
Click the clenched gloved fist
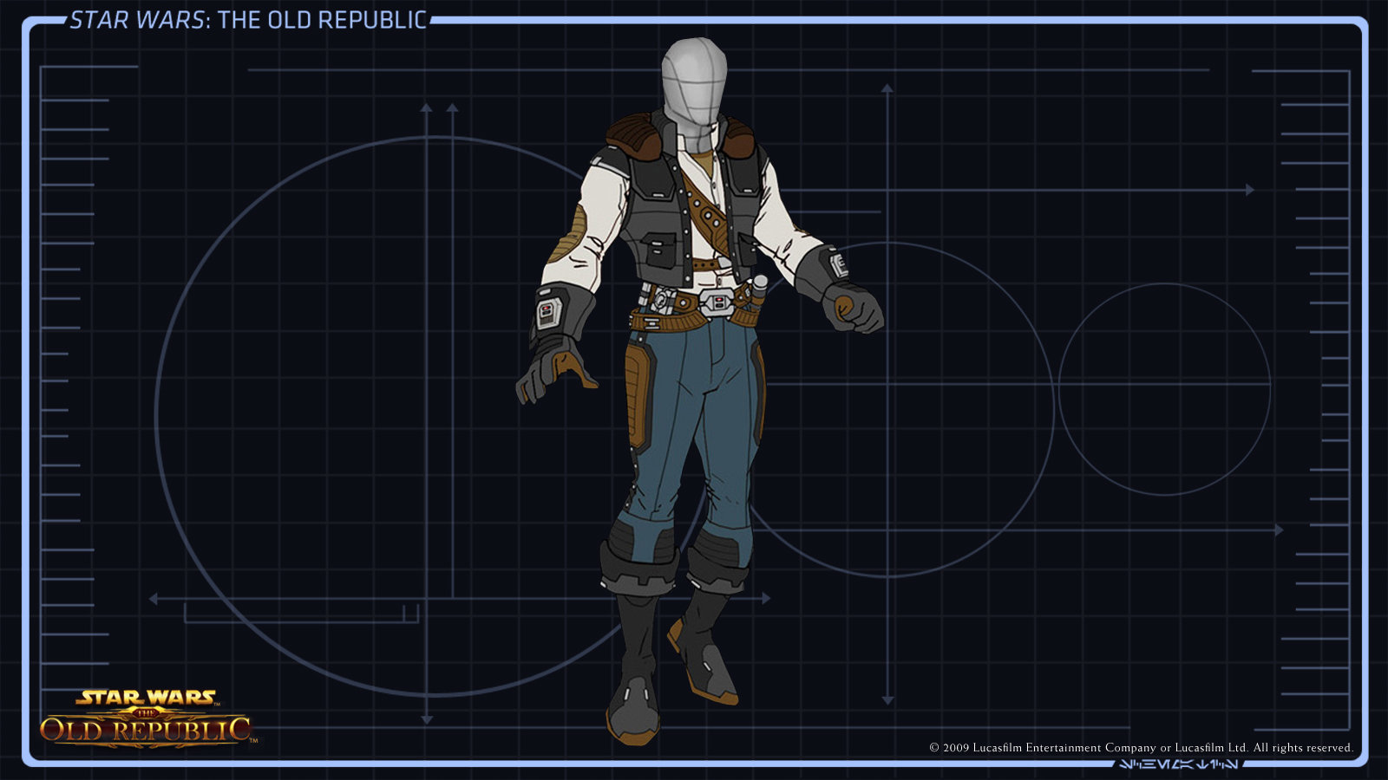click(x=854, y=308)
